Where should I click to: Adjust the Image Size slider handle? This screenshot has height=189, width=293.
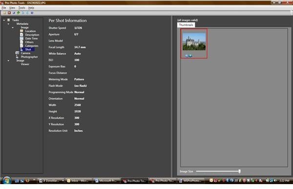click(x=239, y=171)
